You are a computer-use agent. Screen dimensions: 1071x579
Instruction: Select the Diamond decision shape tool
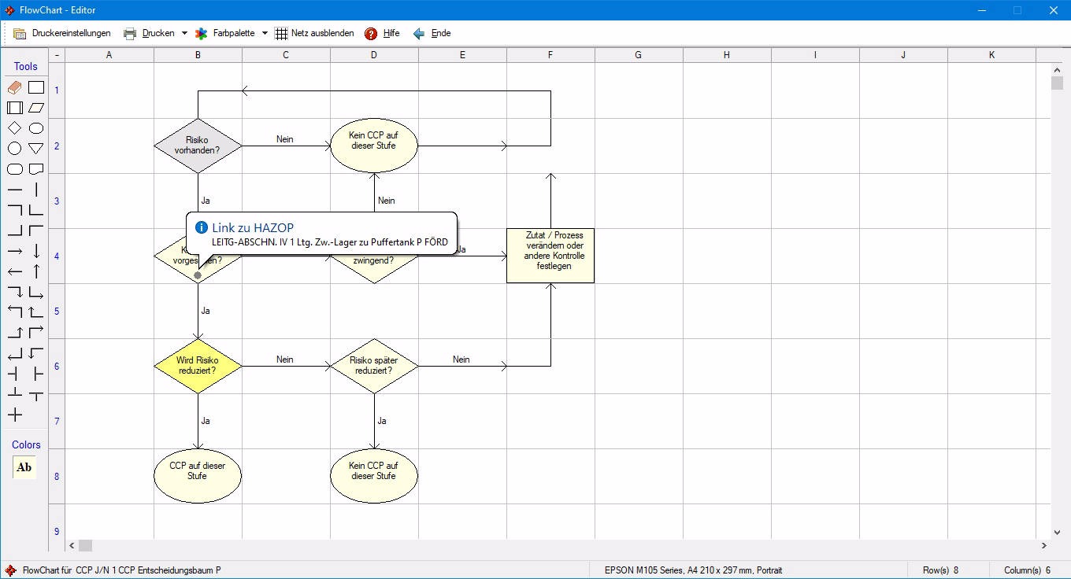(x=15, y=128)
